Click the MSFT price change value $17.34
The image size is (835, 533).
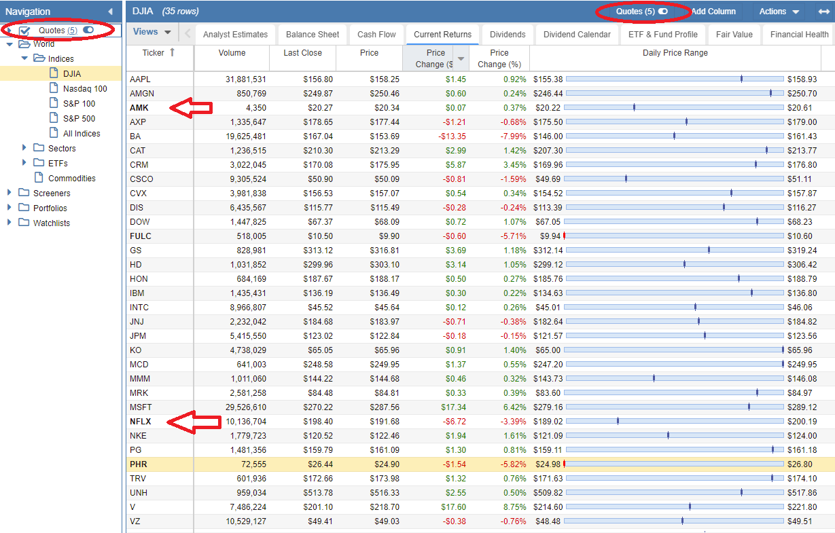454,407
